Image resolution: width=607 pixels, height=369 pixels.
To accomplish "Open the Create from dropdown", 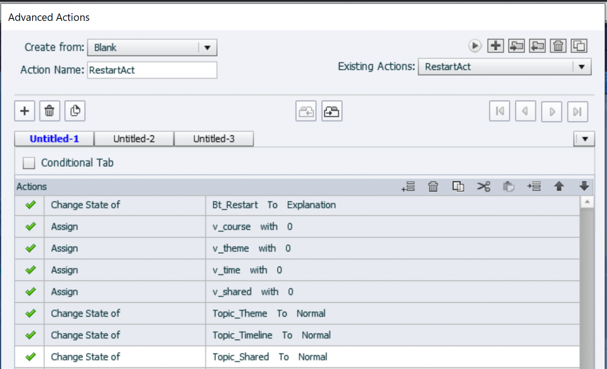I will [208, 47].
